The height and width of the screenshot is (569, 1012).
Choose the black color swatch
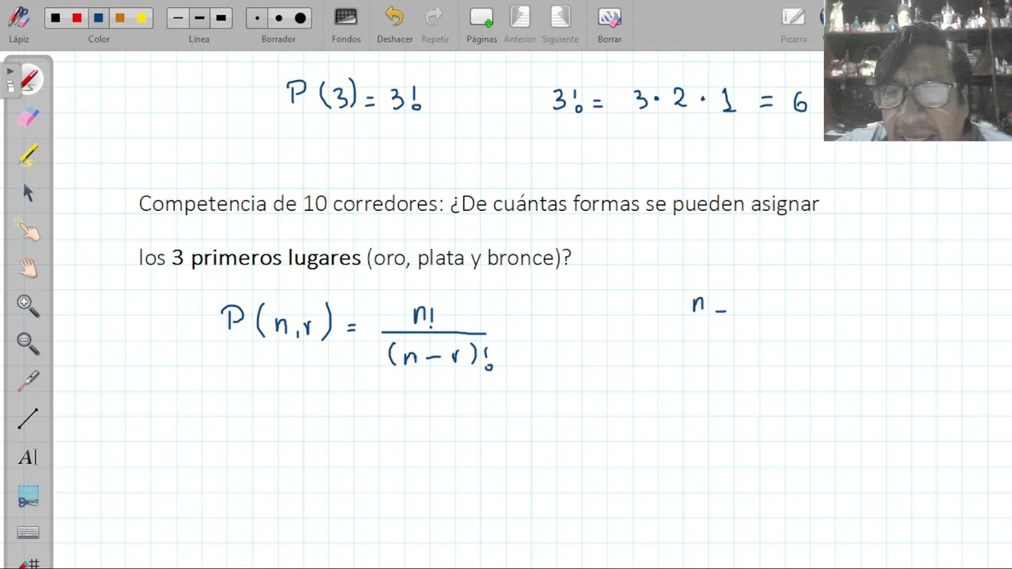coord(55,18)
